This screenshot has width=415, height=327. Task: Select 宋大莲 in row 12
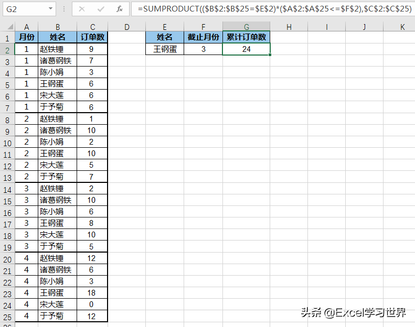point(57,165)
